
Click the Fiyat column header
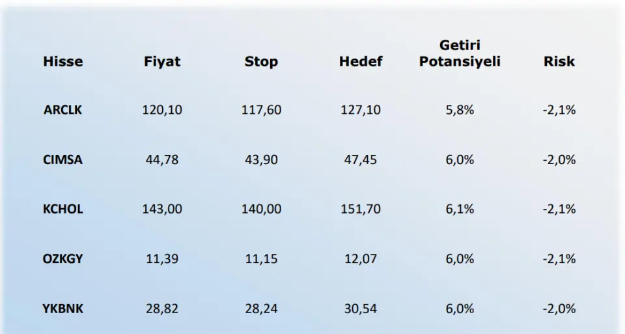162,61
